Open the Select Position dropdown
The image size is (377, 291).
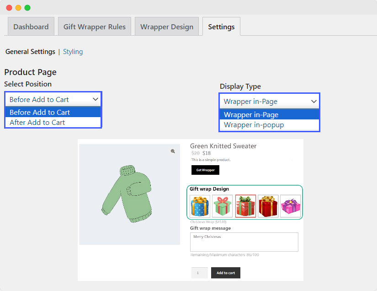(53, 99)
